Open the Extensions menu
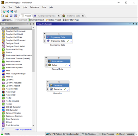This screenshot has height=136, width=138. click(x=34, y=7)
